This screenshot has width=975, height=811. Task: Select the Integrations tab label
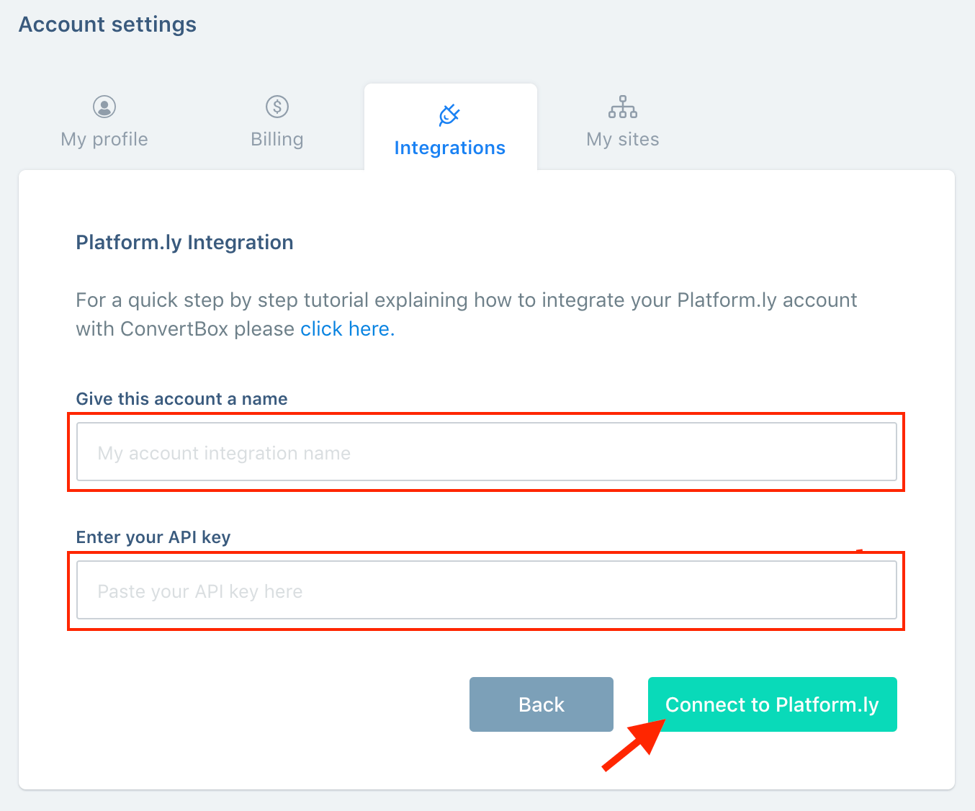[450, 148]
